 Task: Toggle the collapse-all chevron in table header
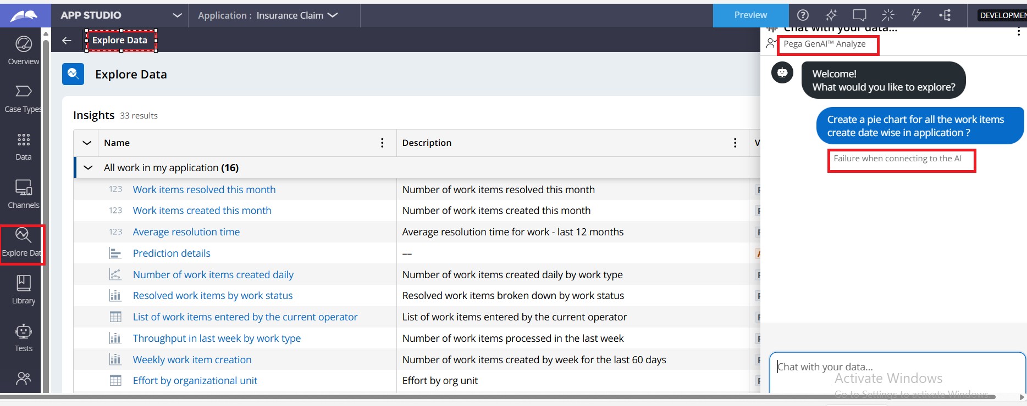(x=87, y=143)
